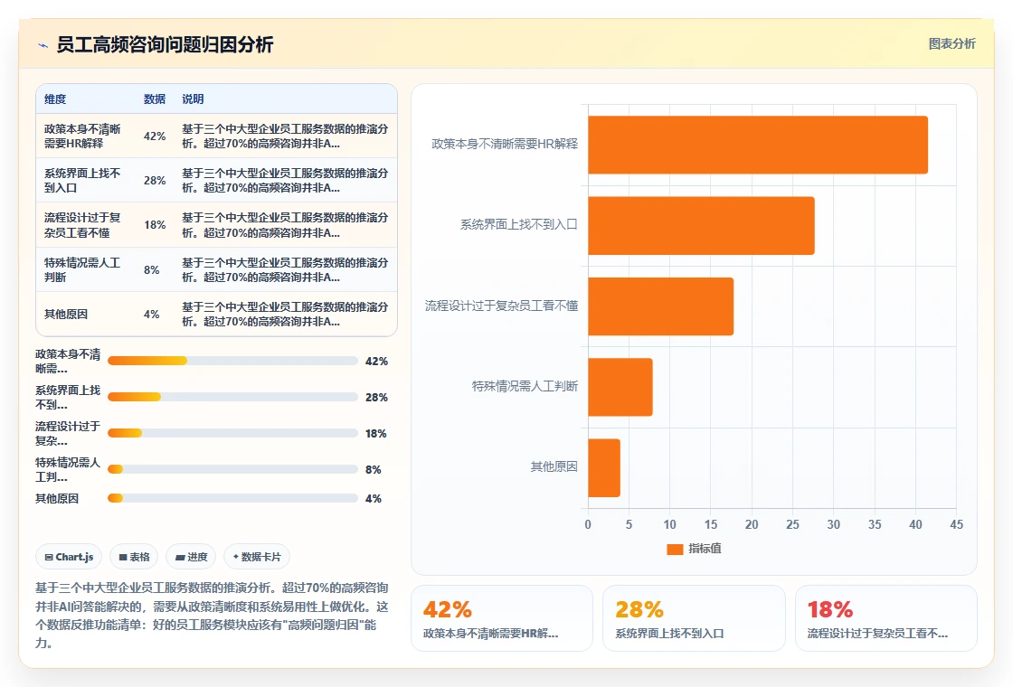1013x687 pixels.
Task: Click the 4% value in the table
Action: 151,314
